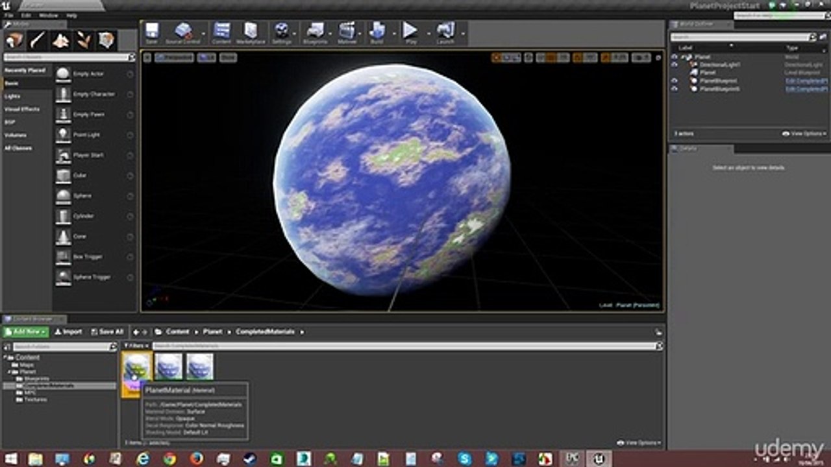
Task: Select the Cylinder placement icon
Action: point(63,216)
